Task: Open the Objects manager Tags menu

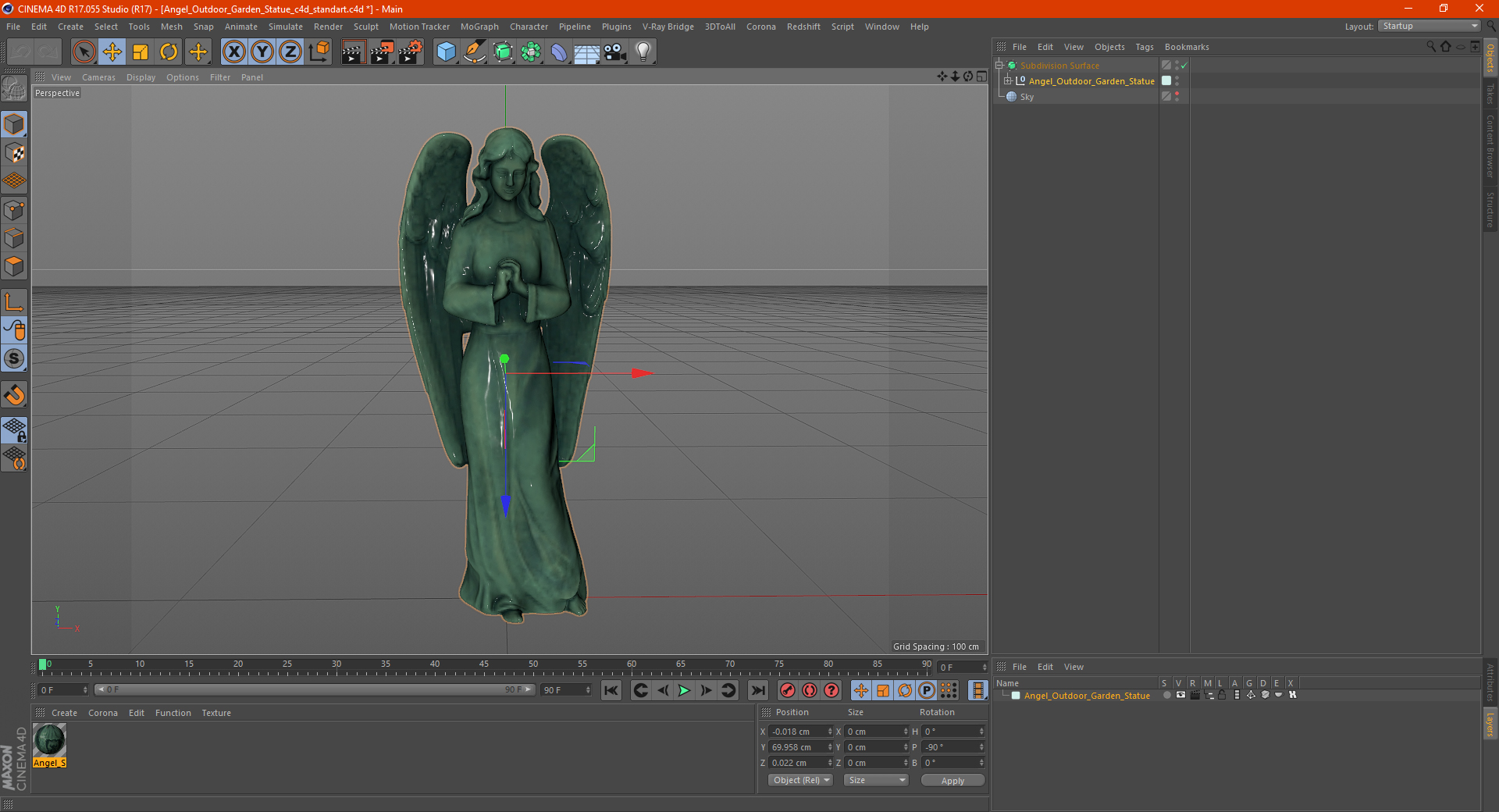Action: point(1144,47)
